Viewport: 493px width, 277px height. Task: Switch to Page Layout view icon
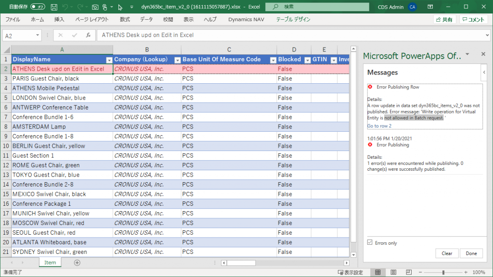coord(393,272)
